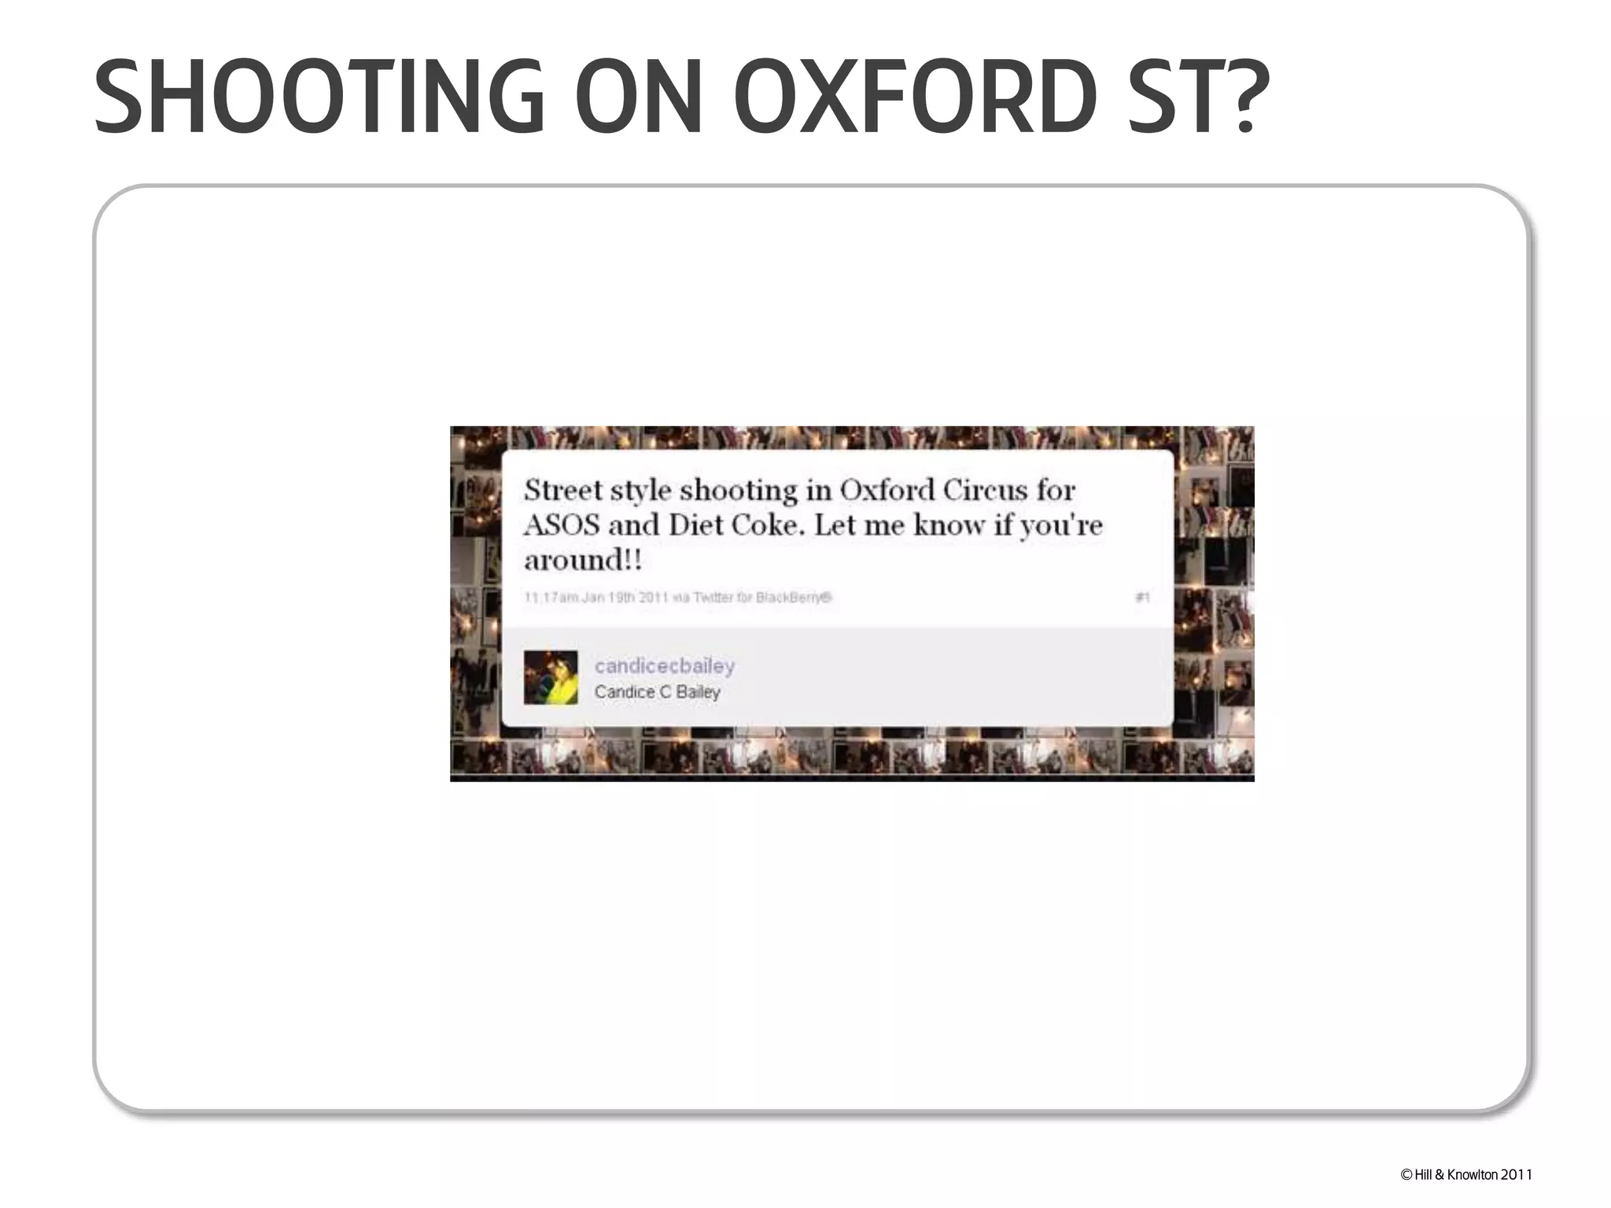Click the 'Twitter for BlackBerry' source link
This screenshot has height=1208, width=1611.
coord(762,598)
